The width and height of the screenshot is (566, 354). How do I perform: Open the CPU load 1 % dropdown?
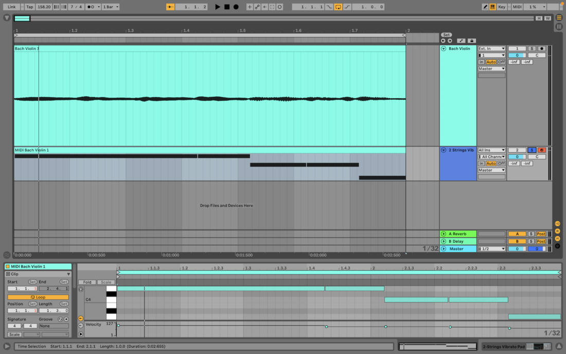pos(535,7)
